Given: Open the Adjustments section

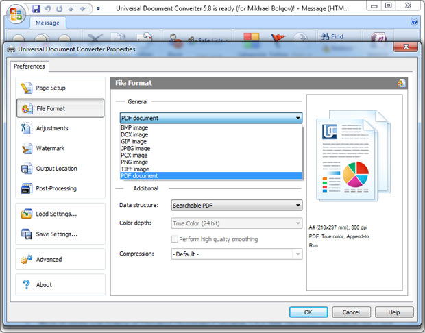Looking at the screenshot, I should click(x=60, y=128).
